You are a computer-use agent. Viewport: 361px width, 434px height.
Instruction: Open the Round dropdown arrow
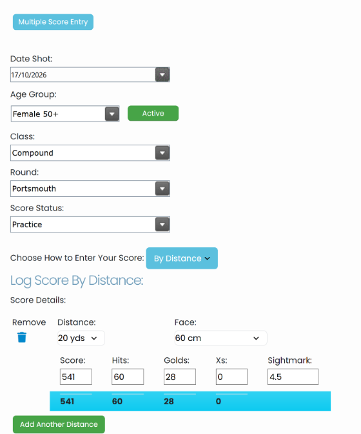click(x=162, y=189)
